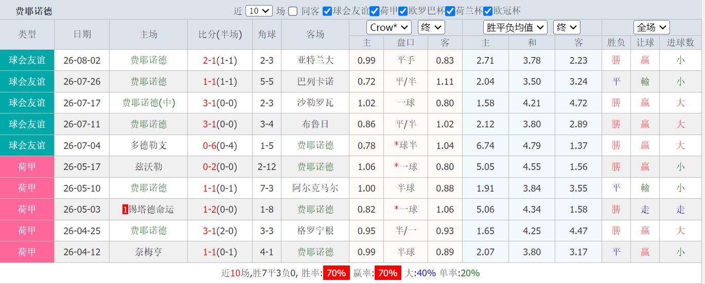Enable the 同客 checkbox
705x284 pixels.
coord(292,11)
